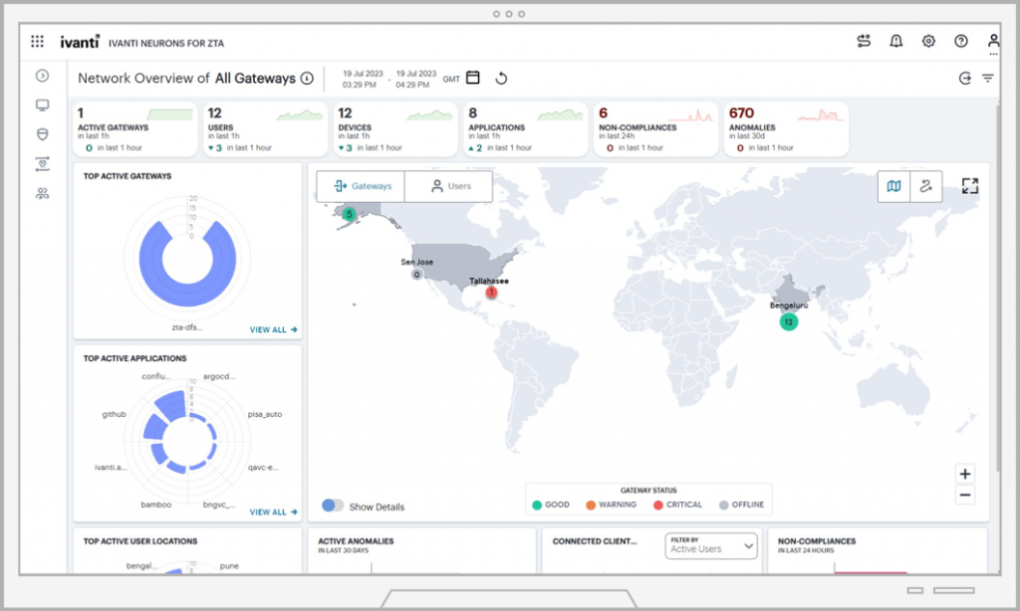View all top active applications
Screen dimensions: 1020x611
click(x=273, y=512)
